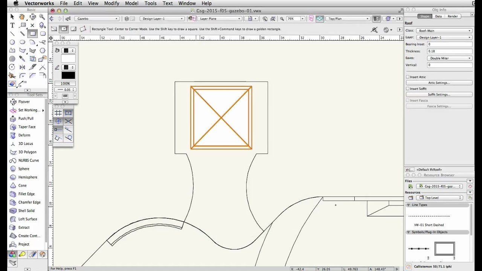This screenshot has width=482, height=271.
Task: Switch to the Render tab
Action: (x=453, y=16)
